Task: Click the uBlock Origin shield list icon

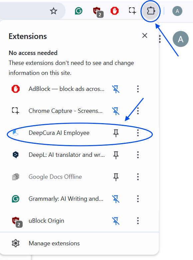Action: [x=17, y=222]
